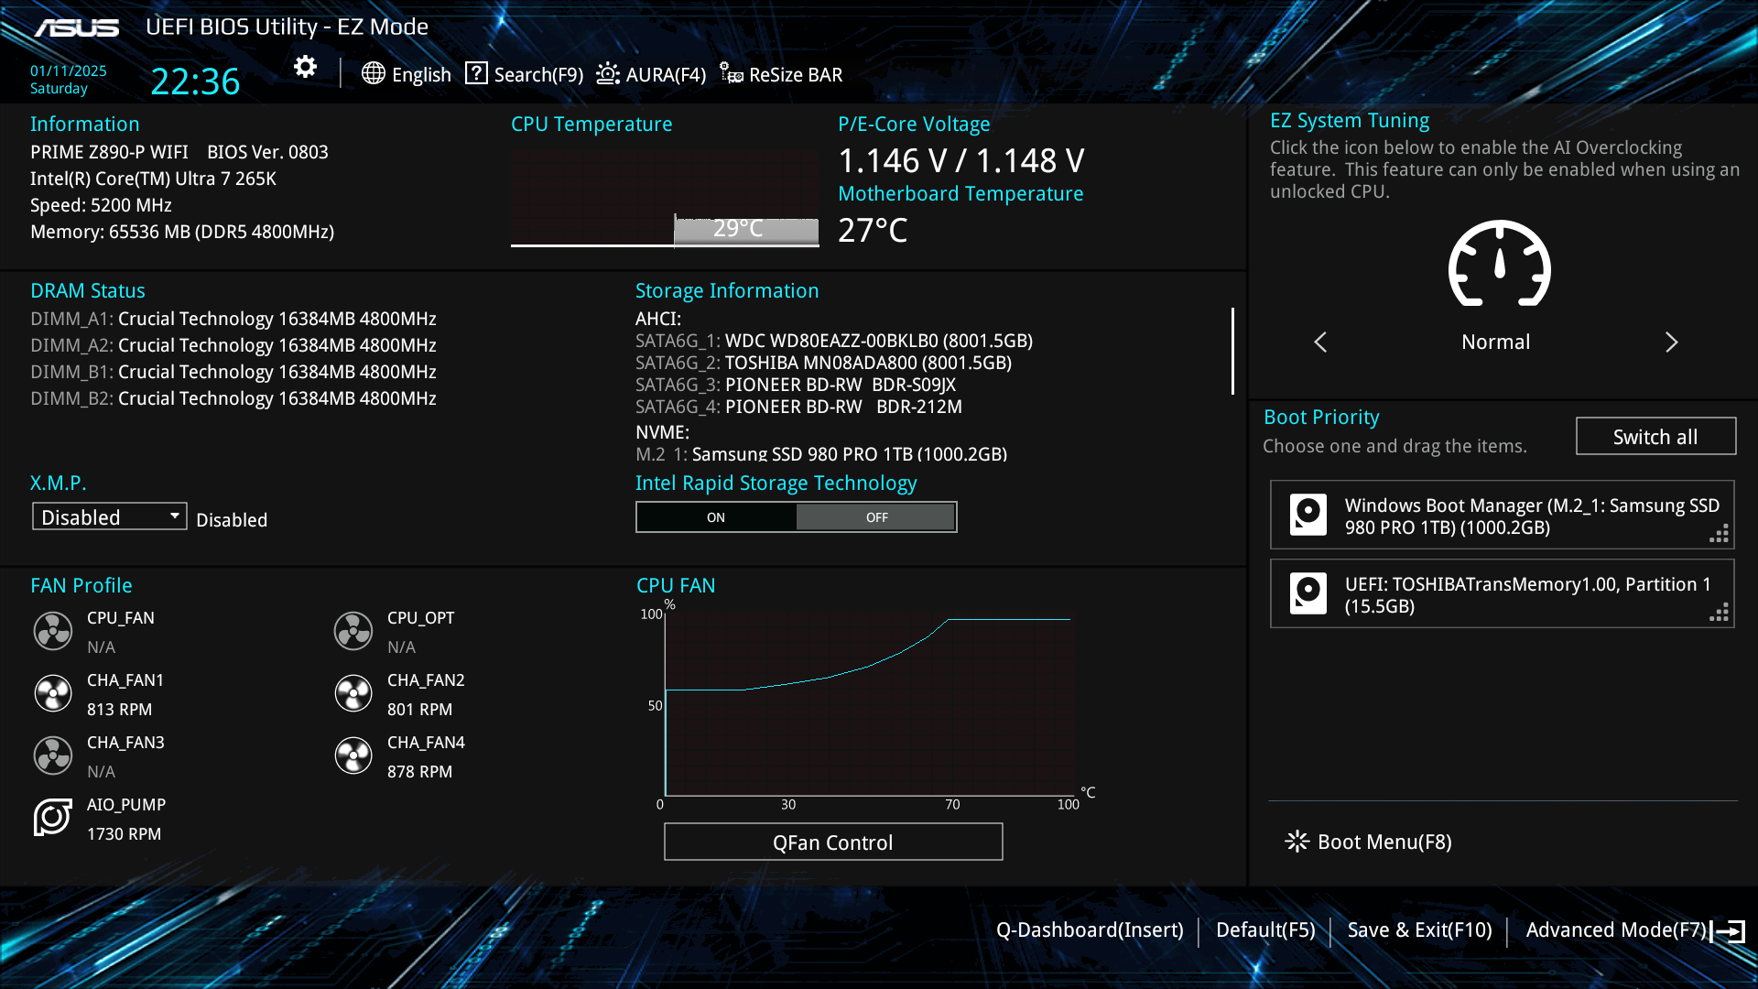The width and height of the screenshot is (1758, 989).
Task: Select UEFI TOSHIBA TransMemory boot entry
Action: tap(1502, 593)
